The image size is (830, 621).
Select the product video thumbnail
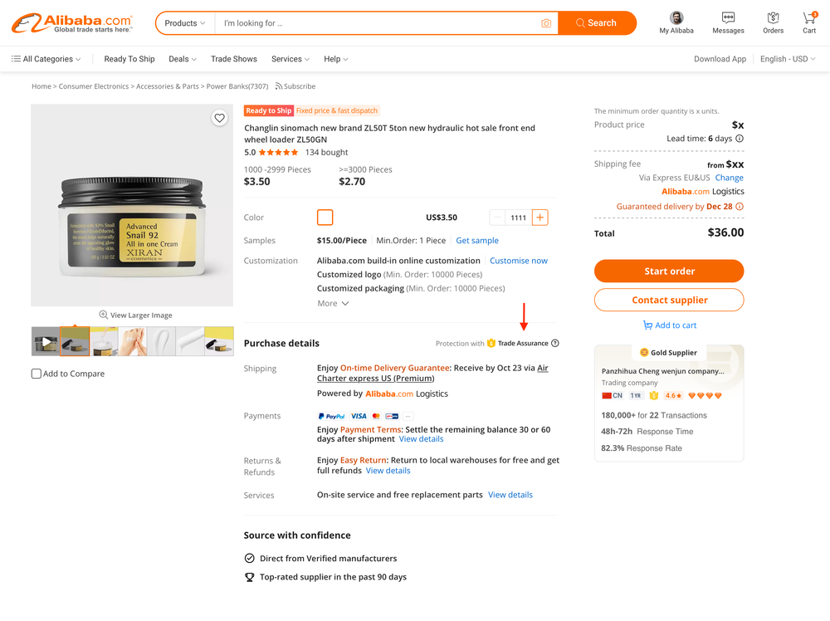coord(46,341)
